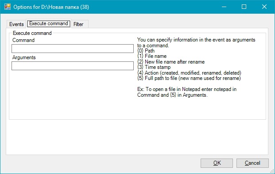This screenshot has width=275, height=174.
Task: Switch to the Events tab
Action: [x=16, y=24]
